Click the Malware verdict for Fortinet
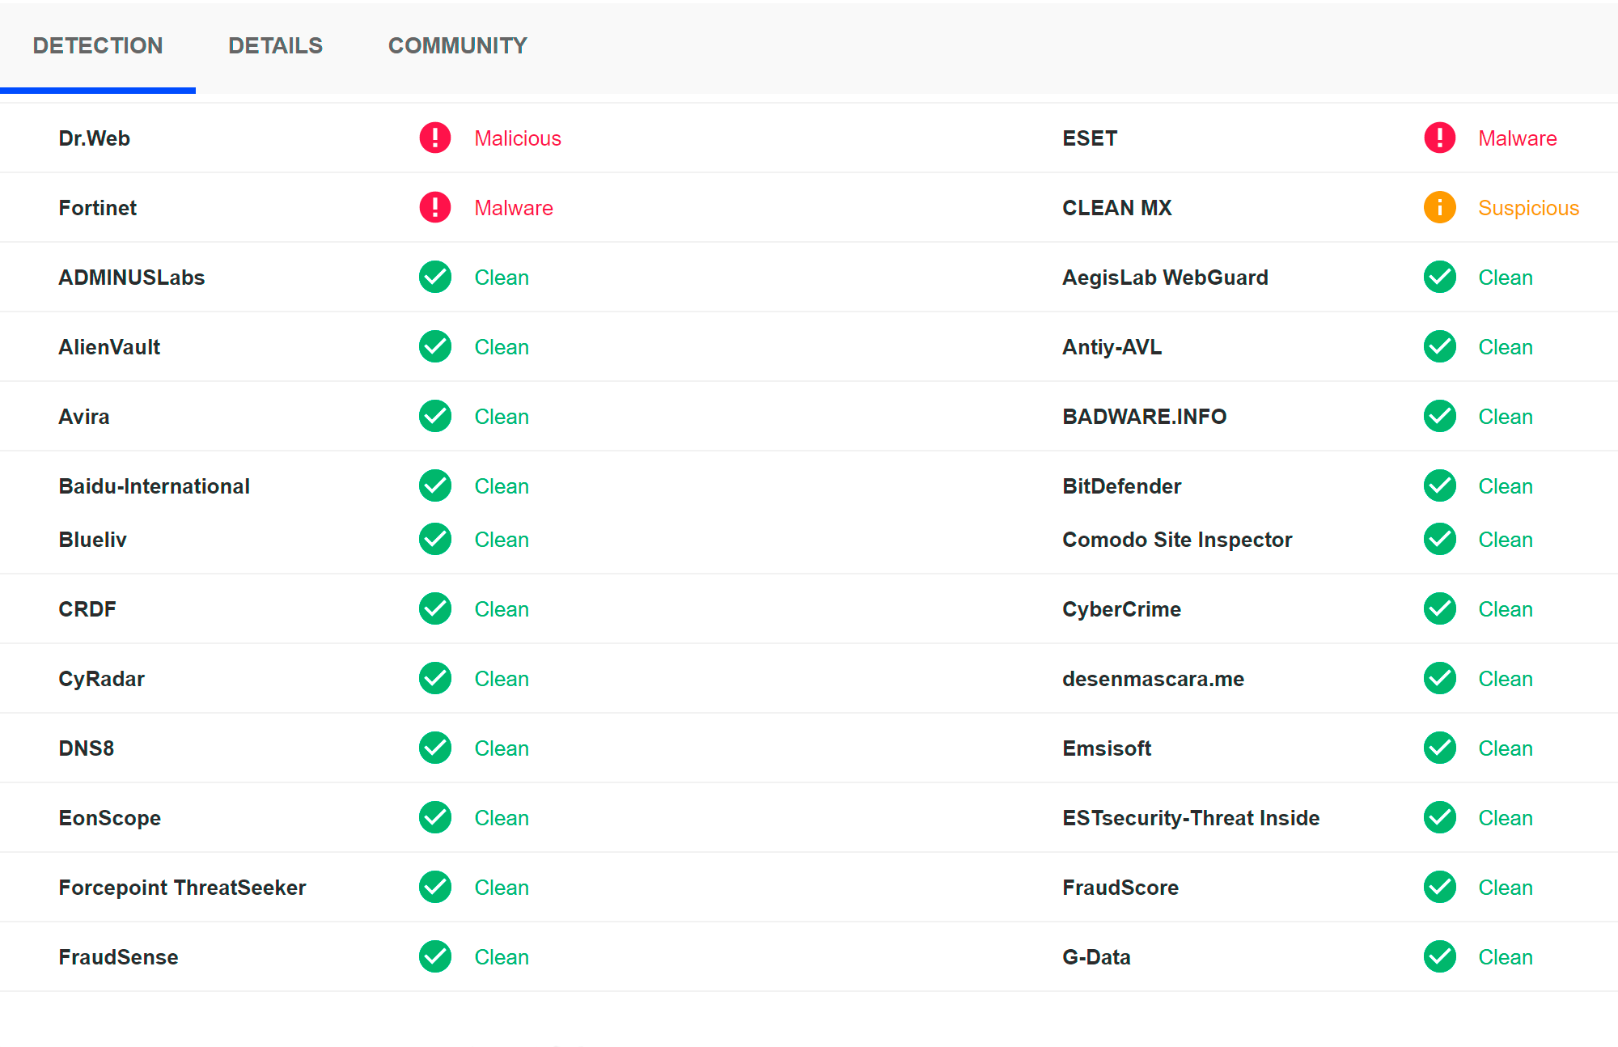 [x=514, y=208]
